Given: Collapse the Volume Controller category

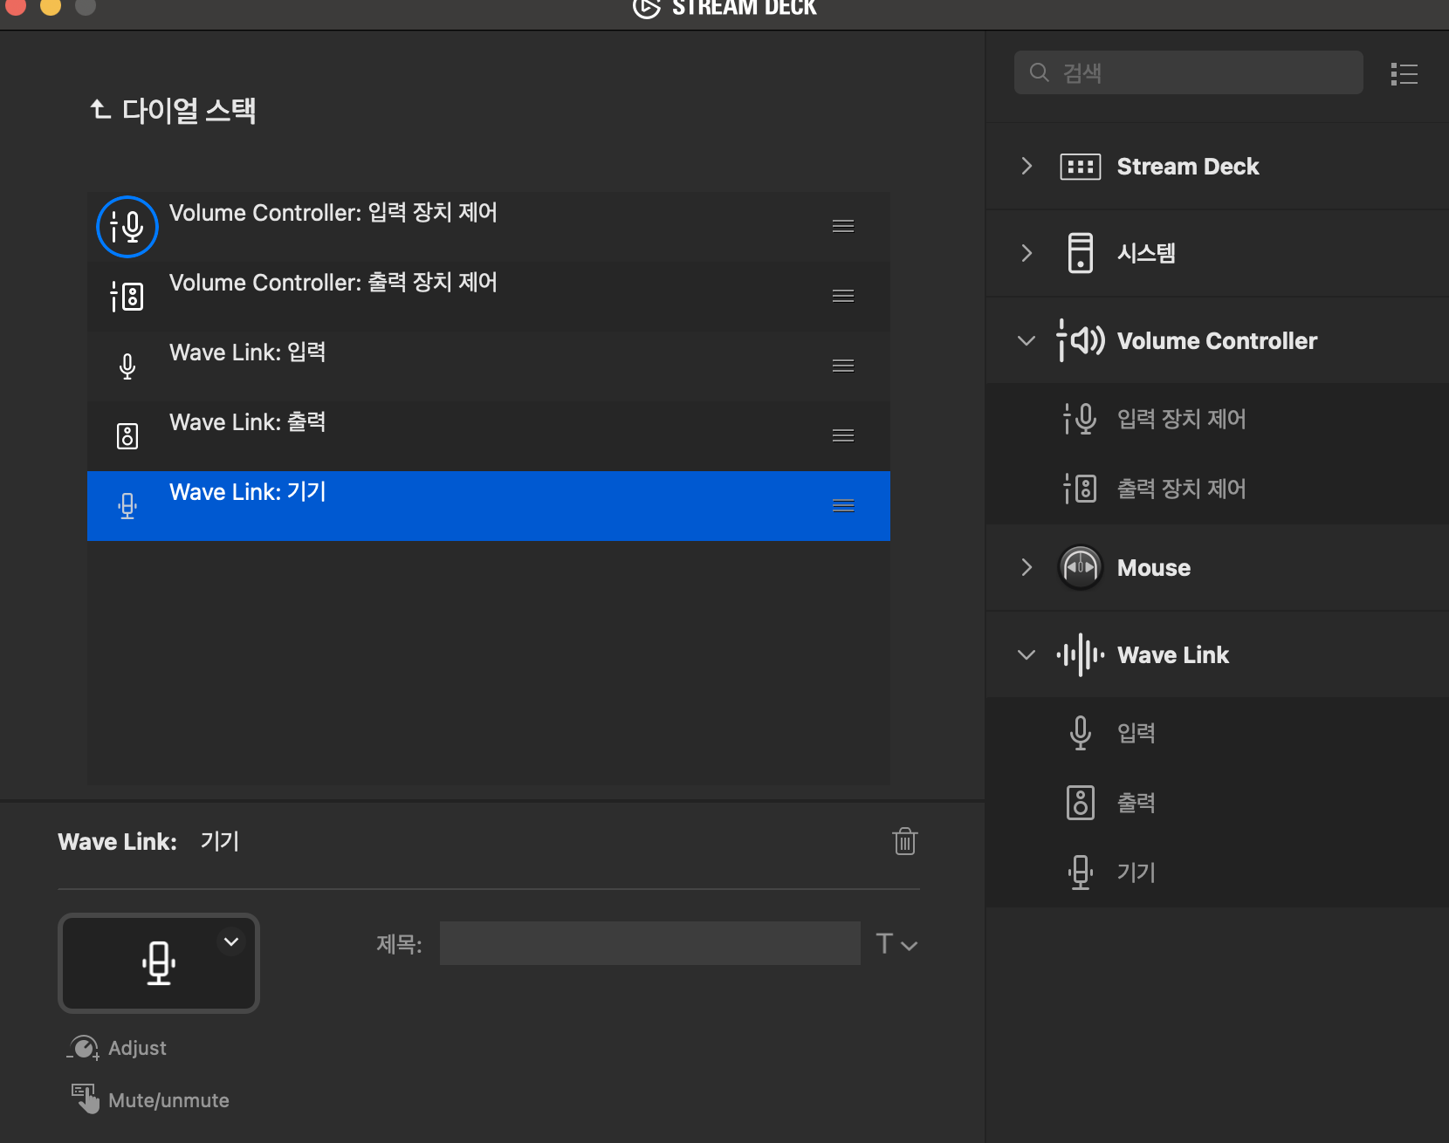Looking at the screenshot, I should click(1027, 340).
